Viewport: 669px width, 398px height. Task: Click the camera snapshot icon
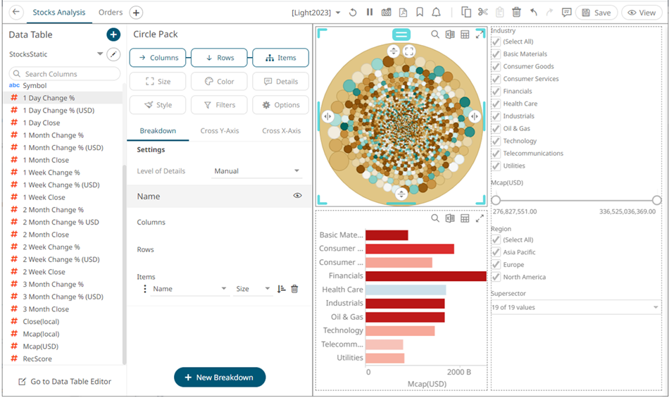point(386,13)
